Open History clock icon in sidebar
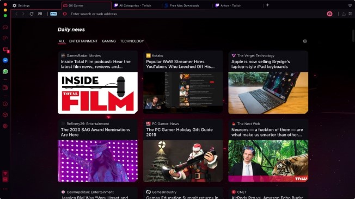 click(5, 104)
